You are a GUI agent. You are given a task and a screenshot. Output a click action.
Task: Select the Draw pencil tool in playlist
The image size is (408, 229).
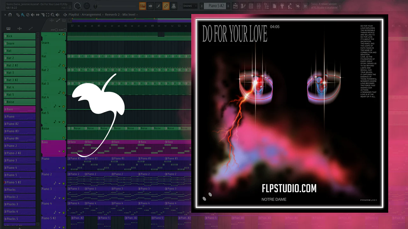tap(18, 15)
